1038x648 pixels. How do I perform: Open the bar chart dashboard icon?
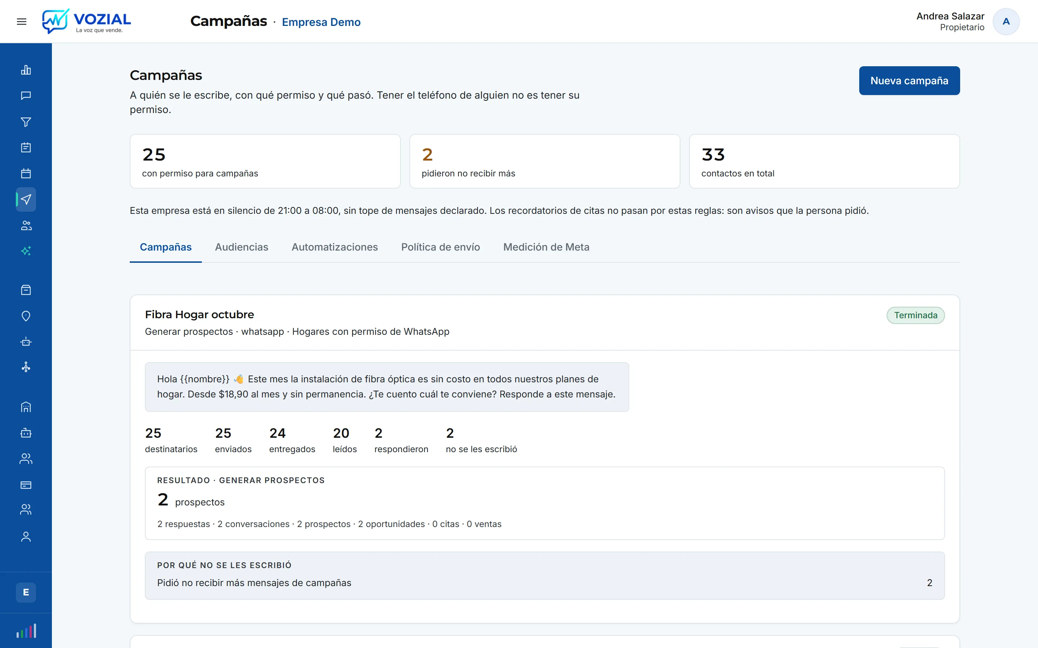pos(26,70)
